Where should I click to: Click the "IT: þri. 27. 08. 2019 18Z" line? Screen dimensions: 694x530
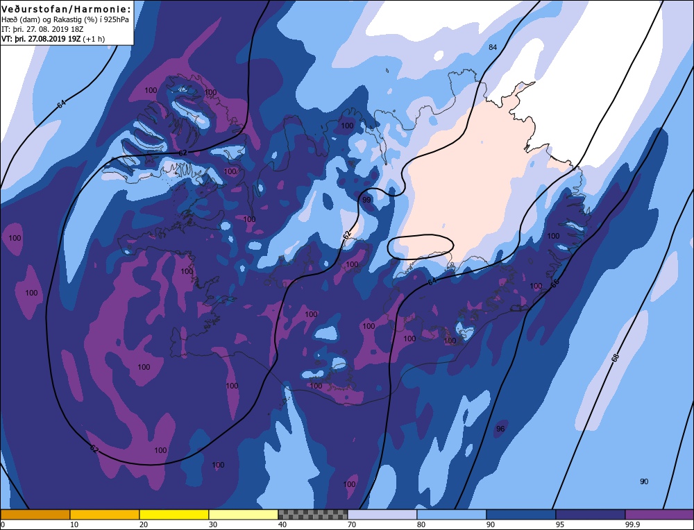[x=42, y=29]
